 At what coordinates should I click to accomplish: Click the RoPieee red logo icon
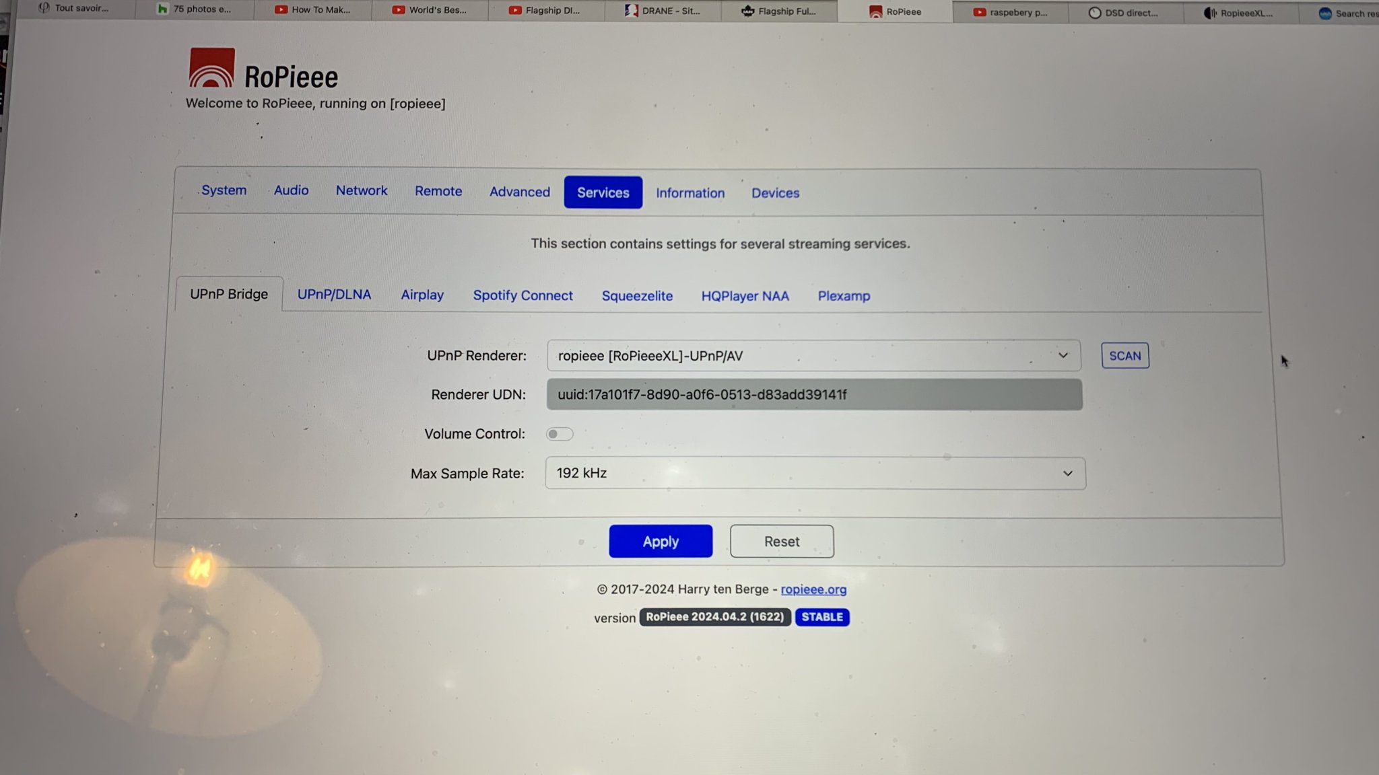tap(211, 67)
